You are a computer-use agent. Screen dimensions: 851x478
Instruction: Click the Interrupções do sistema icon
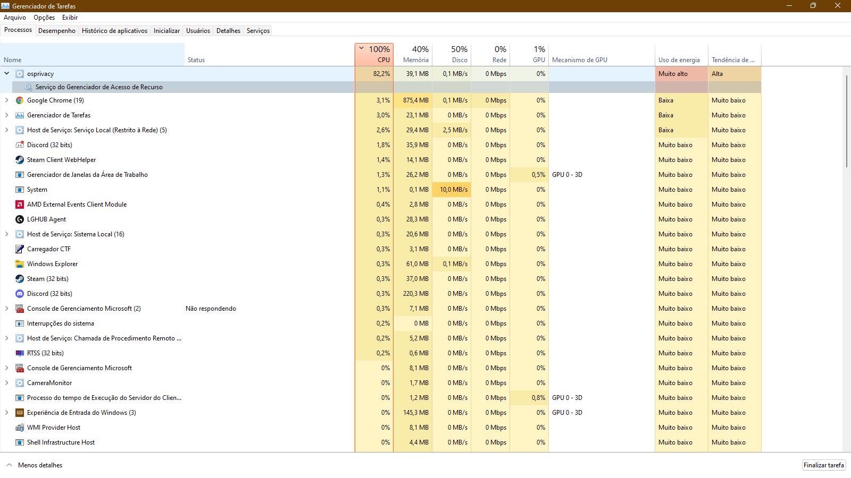[20, 323]
